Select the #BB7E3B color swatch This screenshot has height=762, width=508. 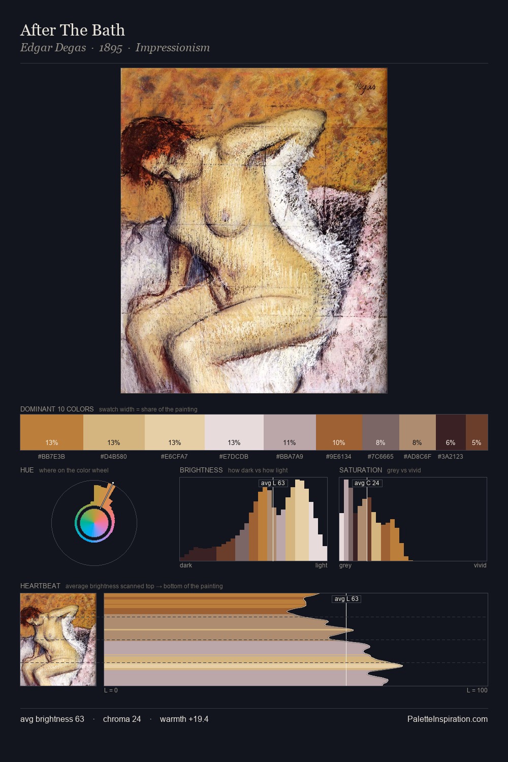[52, 432]
